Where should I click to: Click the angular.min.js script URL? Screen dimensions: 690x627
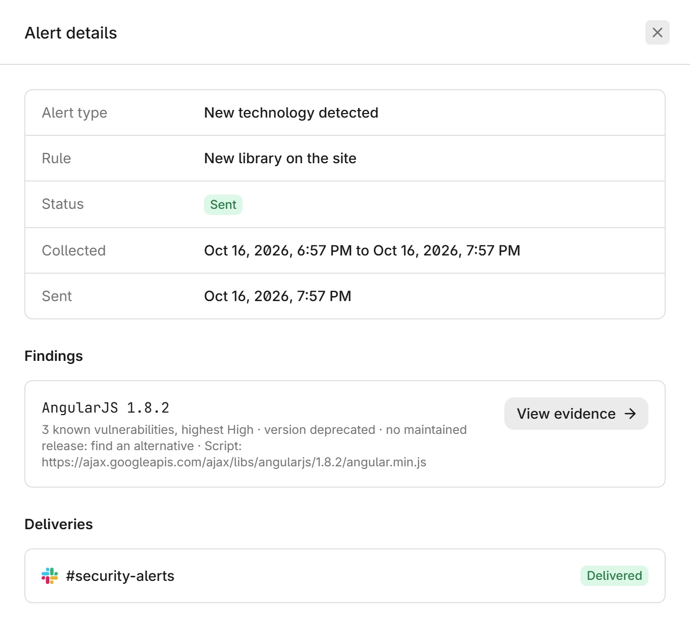tap(234, 462)
